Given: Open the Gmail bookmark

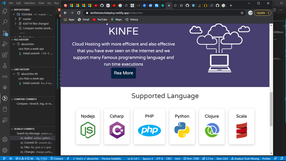Looking at the screenshot, I should tap(83, 20).
